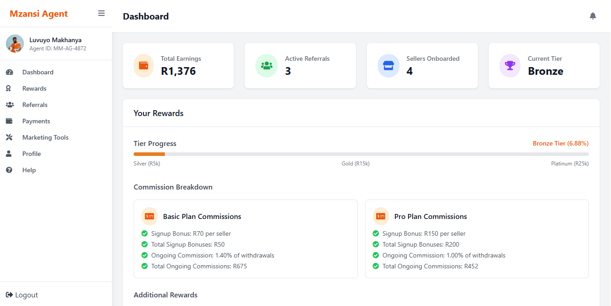Screen dimensions: 611x306
Task: Toggle the sidebar hamburger menu
Action: pyautogui.click(x=101, y=14)
